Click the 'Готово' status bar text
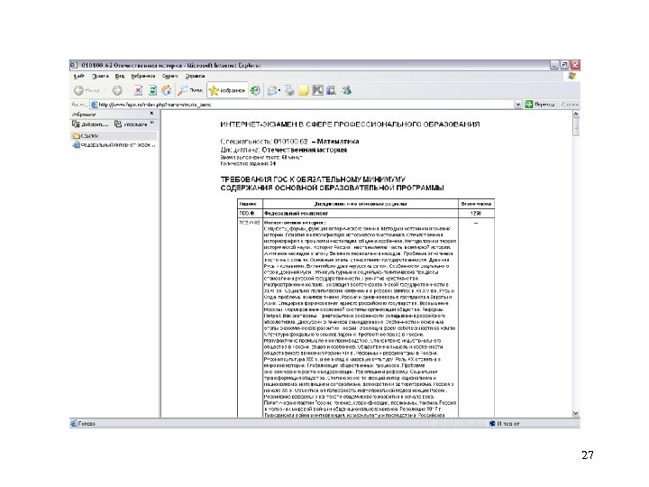 (87, 424)
